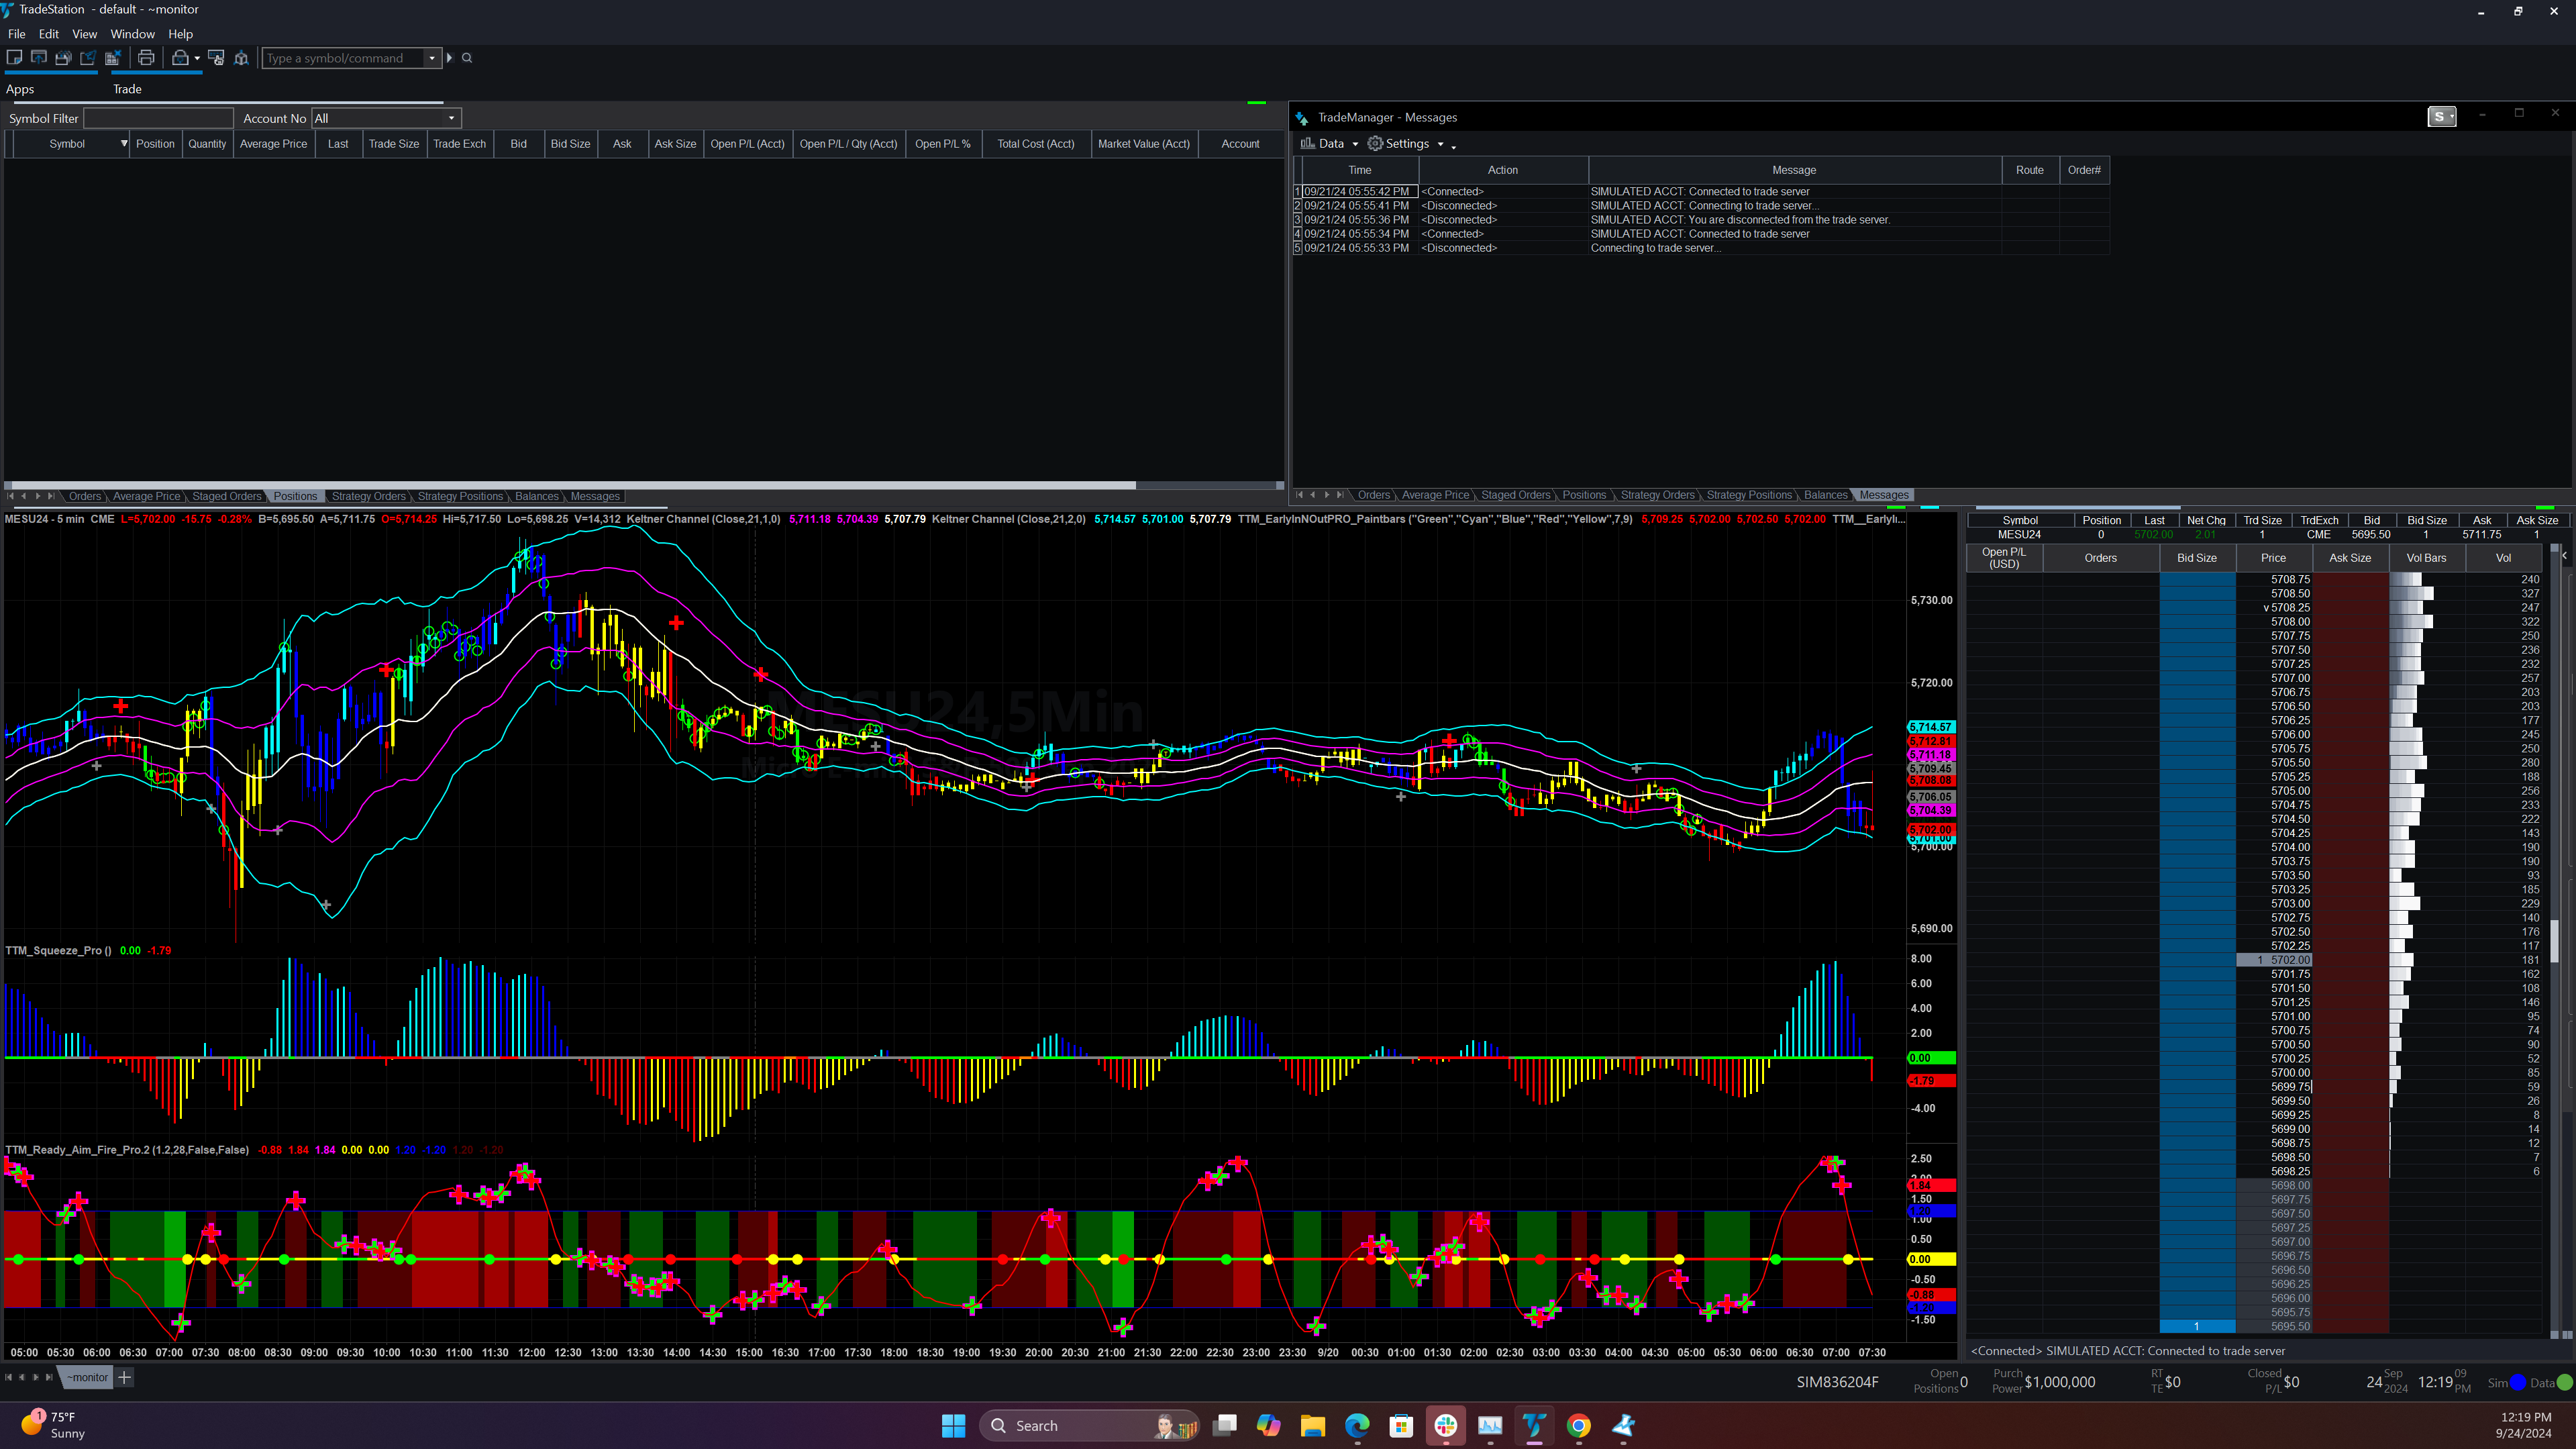Open the Window menu
Screen dimensions: 2576x1449
pos(132,34)
